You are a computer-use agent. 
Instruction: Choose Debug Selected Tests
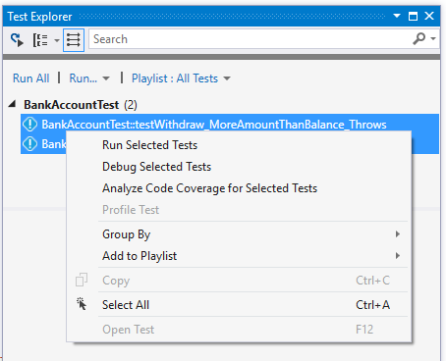239,167
